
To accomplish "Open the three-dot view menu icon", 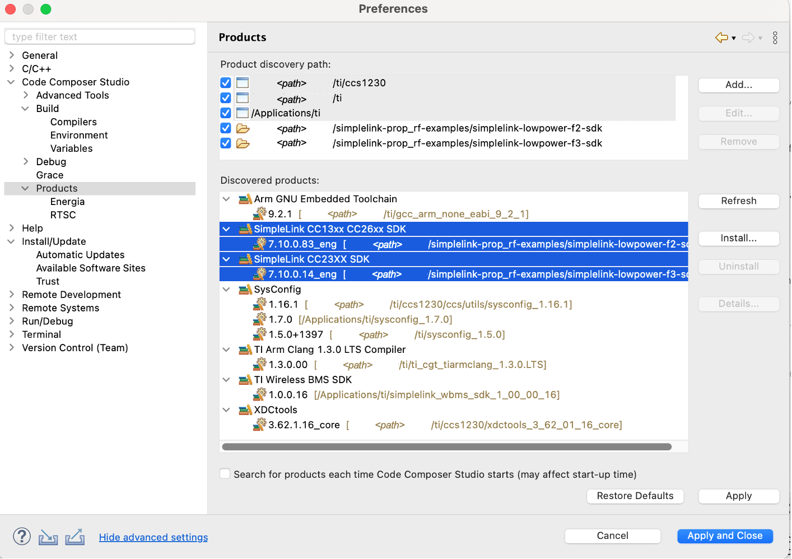I will pyautogui.click(x=775, y=38).
